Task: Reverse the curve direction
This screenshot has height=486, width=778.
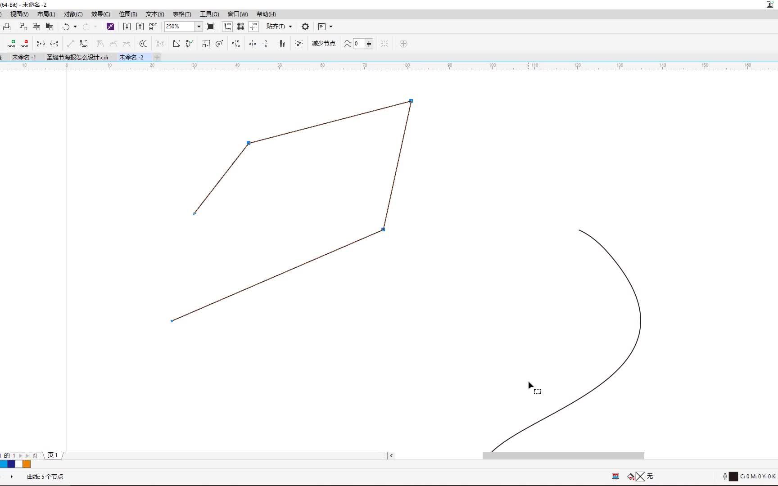Action: point(143,44)
